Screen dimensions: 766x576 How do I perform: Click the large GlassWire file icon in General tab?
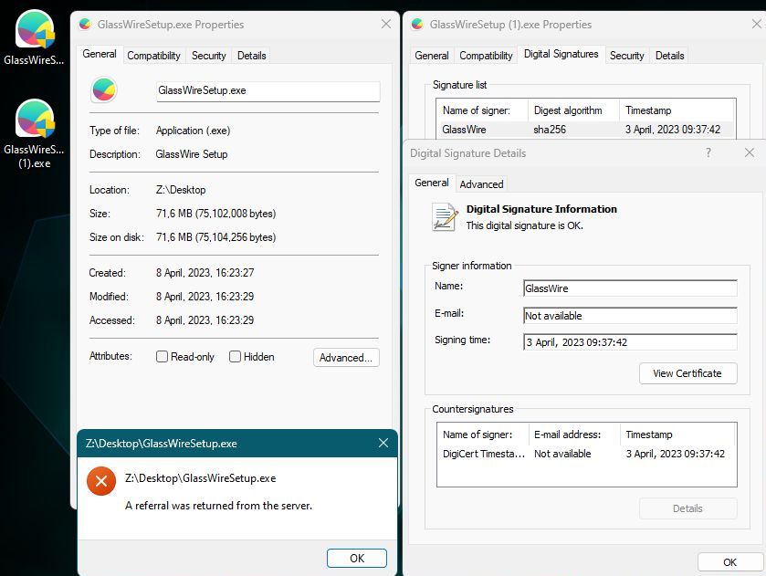point(103,89)
